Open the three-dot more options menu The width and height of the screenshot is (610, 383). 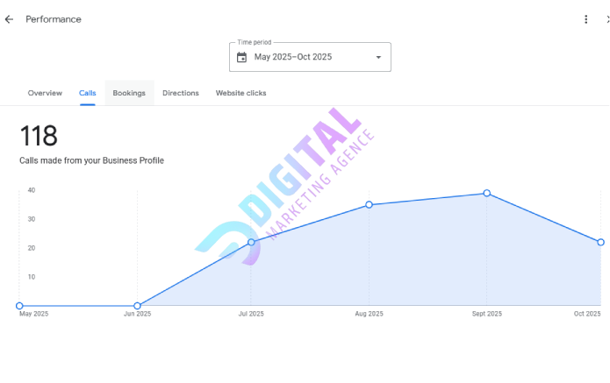click(x=586, y=19)
